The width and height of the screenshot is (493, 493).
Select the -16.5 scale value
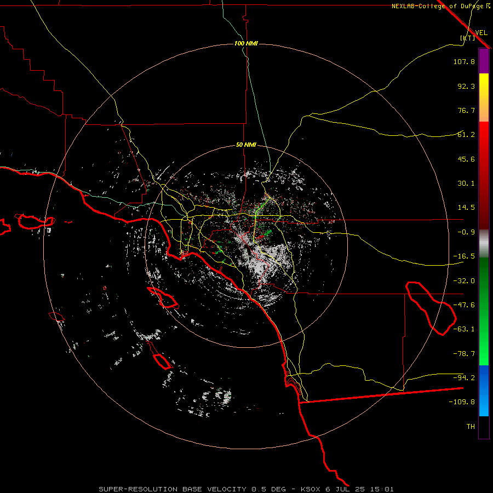[x=464, y=256]
